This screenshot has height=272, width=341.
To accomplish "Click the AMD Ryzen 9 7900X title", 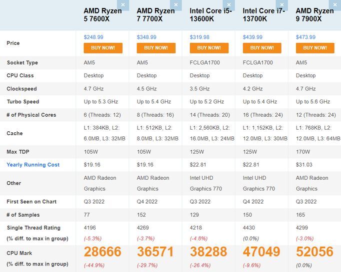I will pos(315,15).
